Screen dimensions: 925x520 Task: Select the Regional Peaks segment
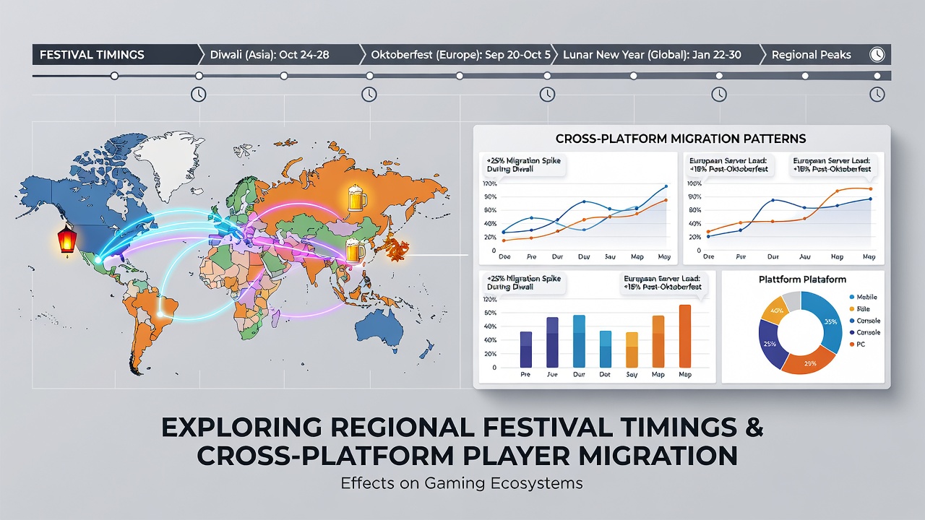click(x=826, y=55)
